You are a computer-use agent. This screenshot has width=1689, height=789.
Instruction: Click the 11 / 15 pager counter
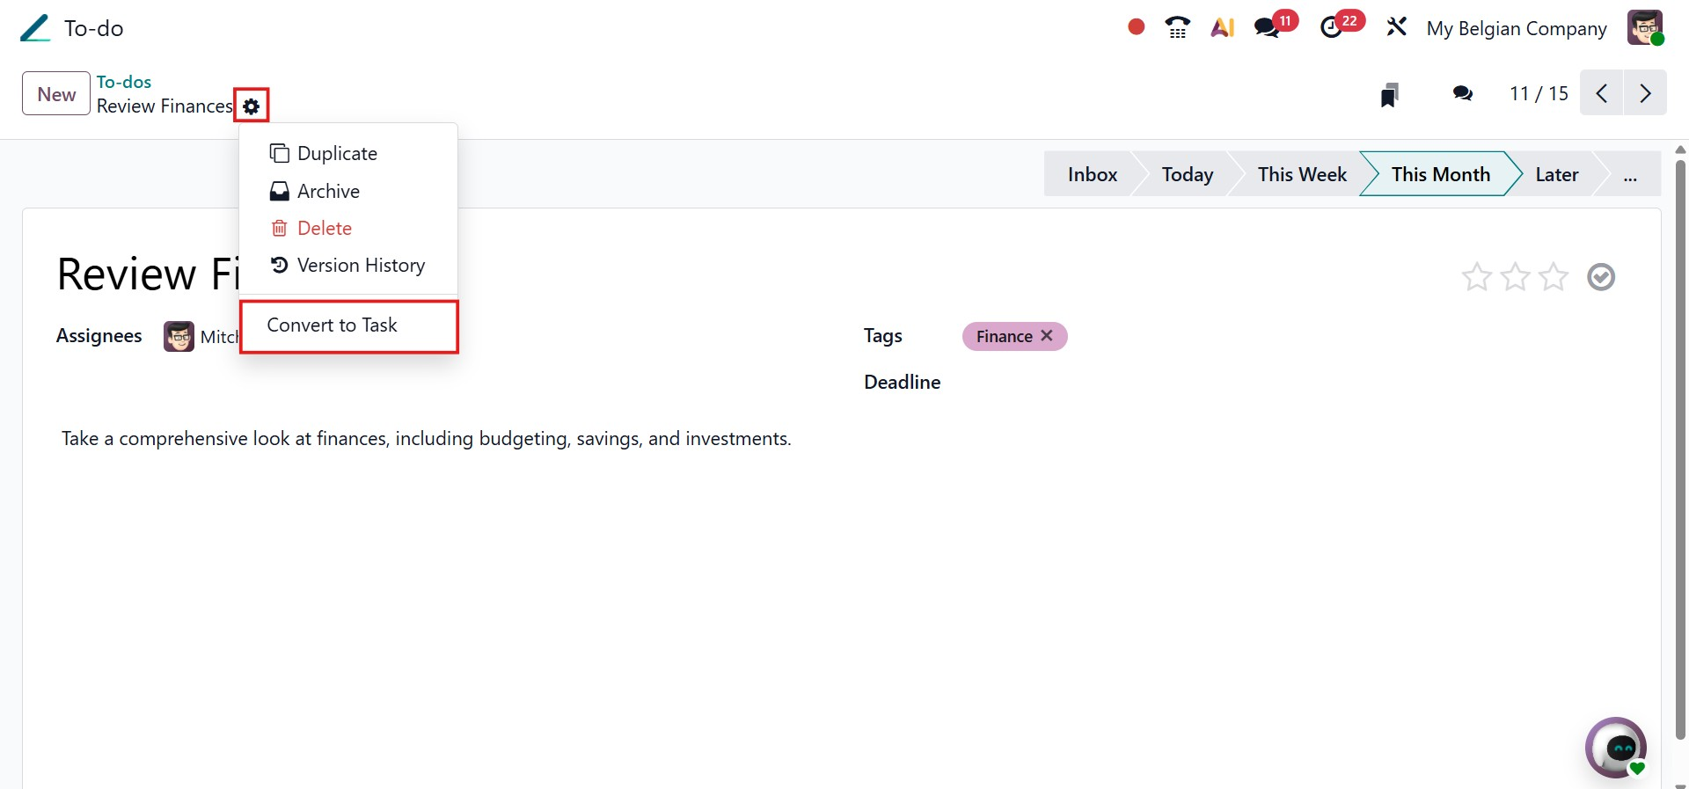[x=1539, y=93]
